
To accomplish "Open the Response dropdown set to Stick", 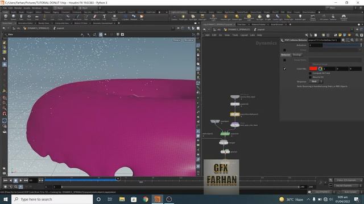I will click(x=316, y=82).
